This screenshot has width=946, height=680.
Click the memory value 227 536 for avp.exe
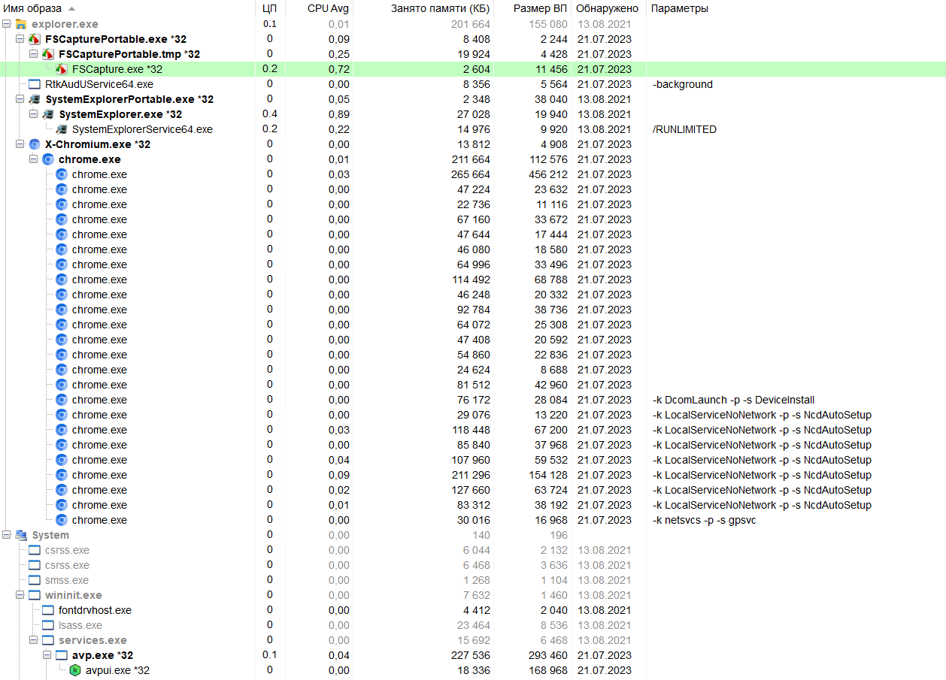(471, 655)
